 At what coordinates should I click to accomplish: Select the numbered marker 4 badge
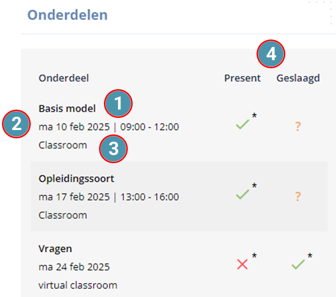coord(271,54)
